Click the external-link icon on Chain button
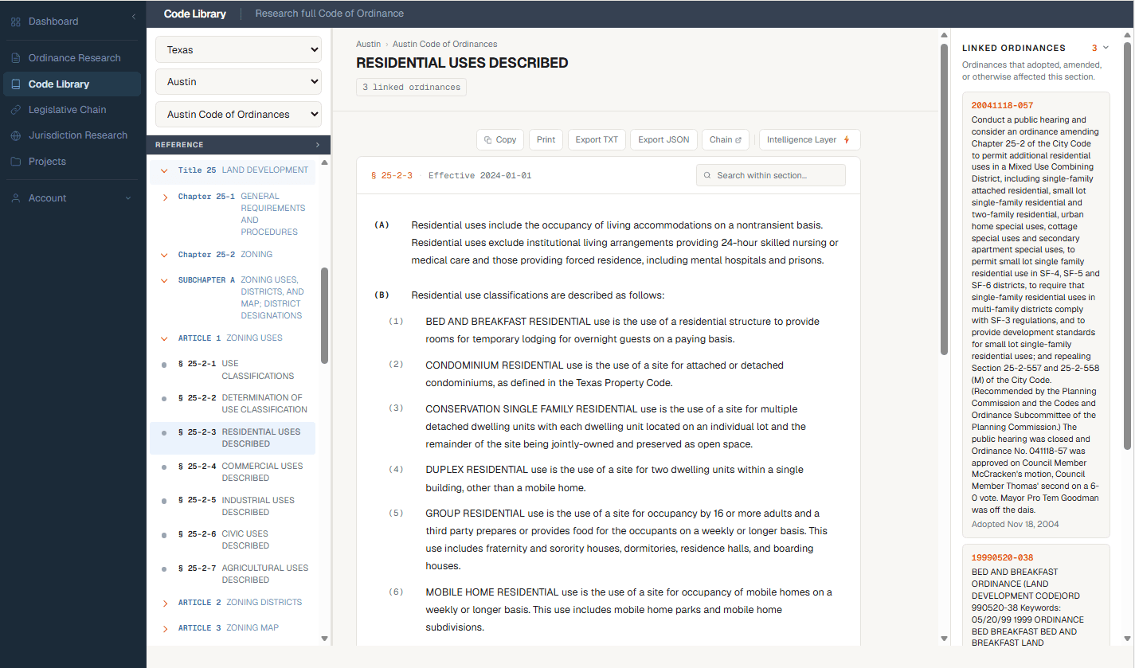The height and width of the screenshot is (668, 1135). [x=738, y=139]
